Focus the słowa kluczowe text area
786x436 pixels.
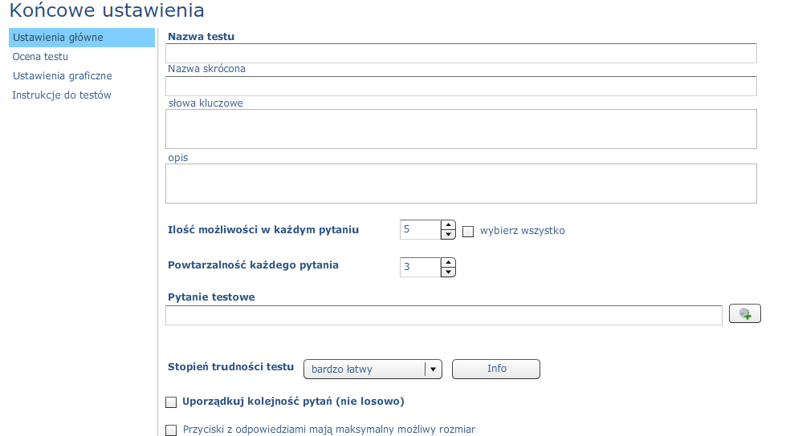(461, 129)
